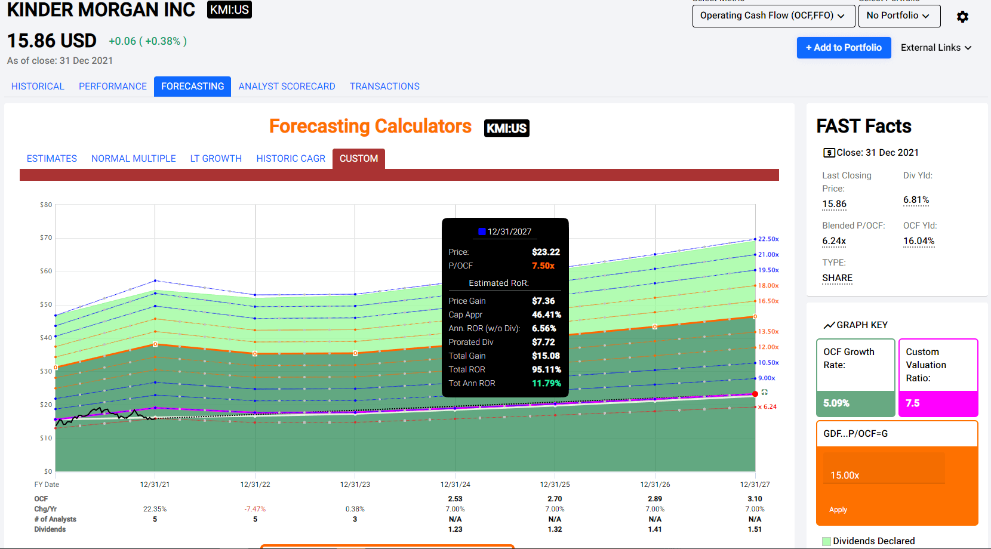This screenshot has height=549, width=991.
Task: Click the 12/31/27 FY date label
Action: pos(755,485)
